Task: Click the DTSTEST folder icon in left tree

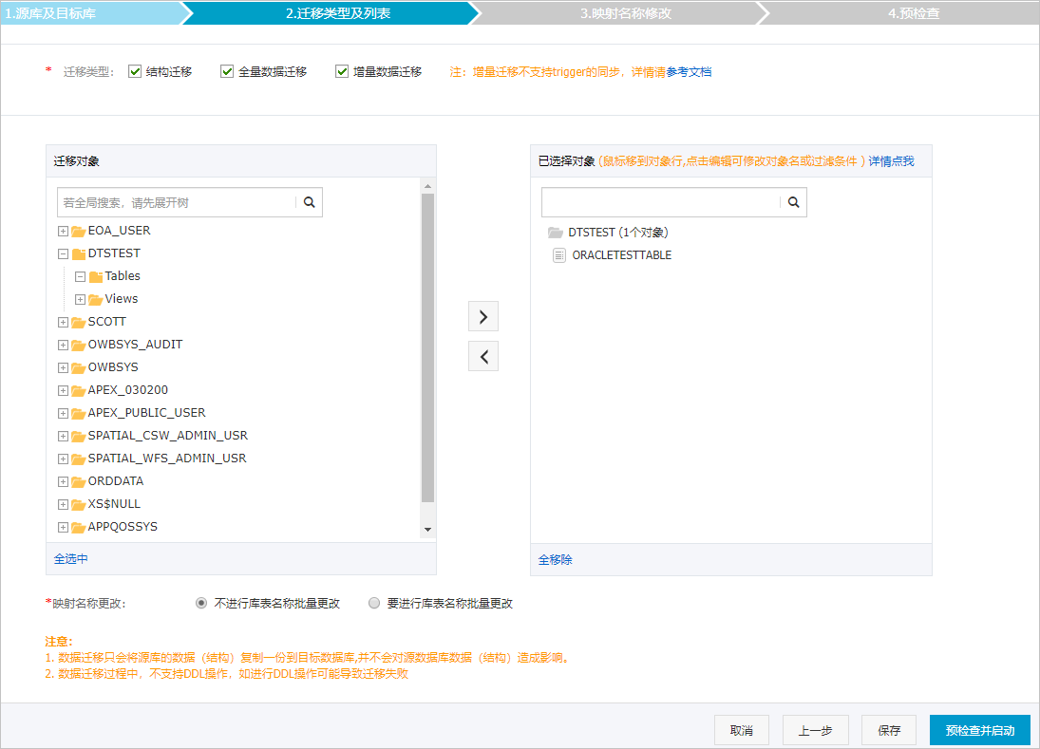Action: tap(78, 253)
